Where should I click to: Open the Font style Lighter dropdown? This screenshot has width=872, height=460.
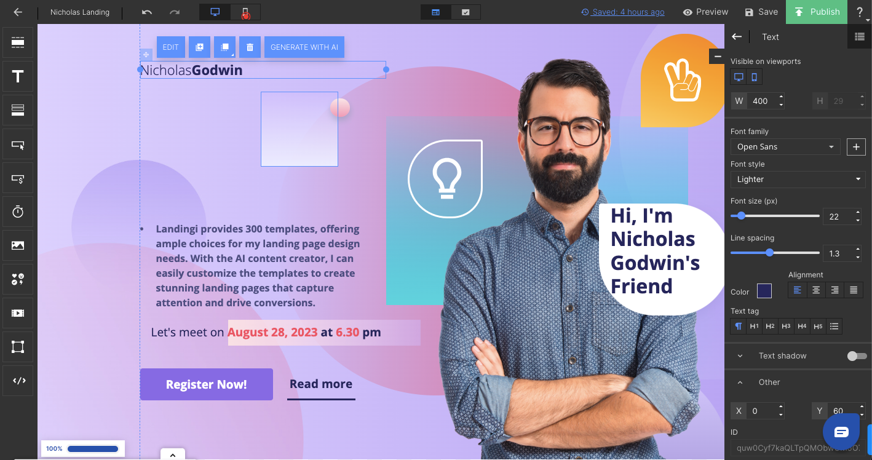tap(798, 180)
